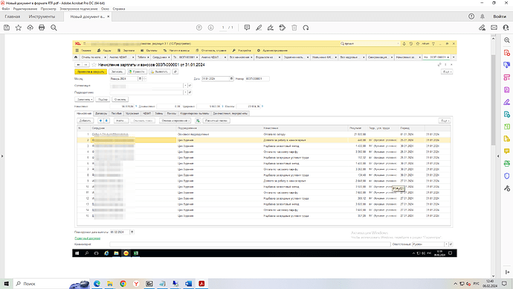The image size is (513, 289).
Task: Open the More Tools wrench icon in the right pane
Action: click(x=507, y=188)
